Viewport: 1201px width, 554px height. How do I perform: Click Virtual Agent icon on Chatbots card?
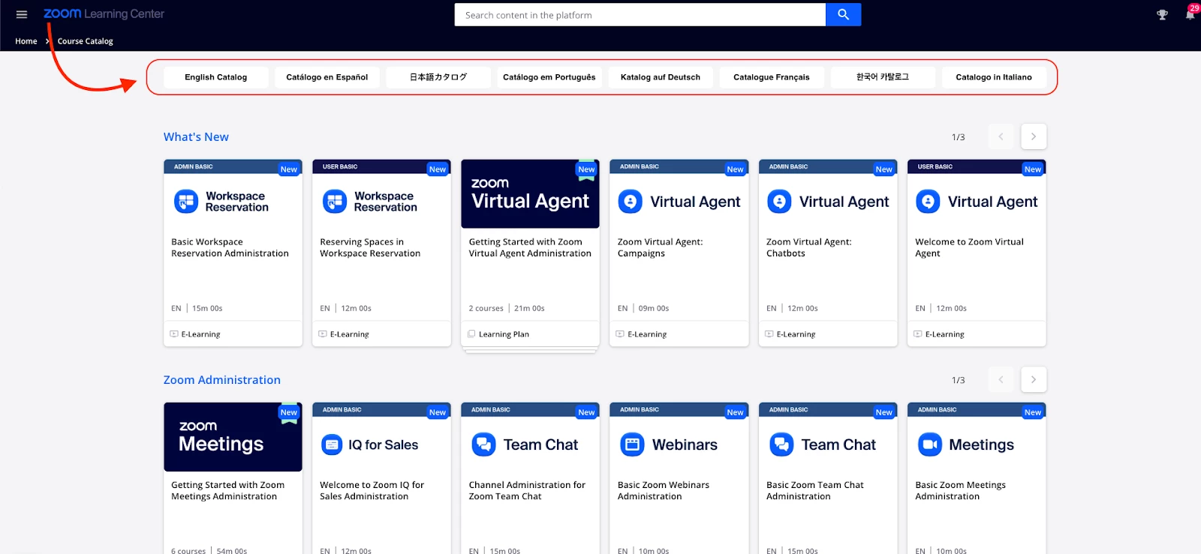(779, 202)
